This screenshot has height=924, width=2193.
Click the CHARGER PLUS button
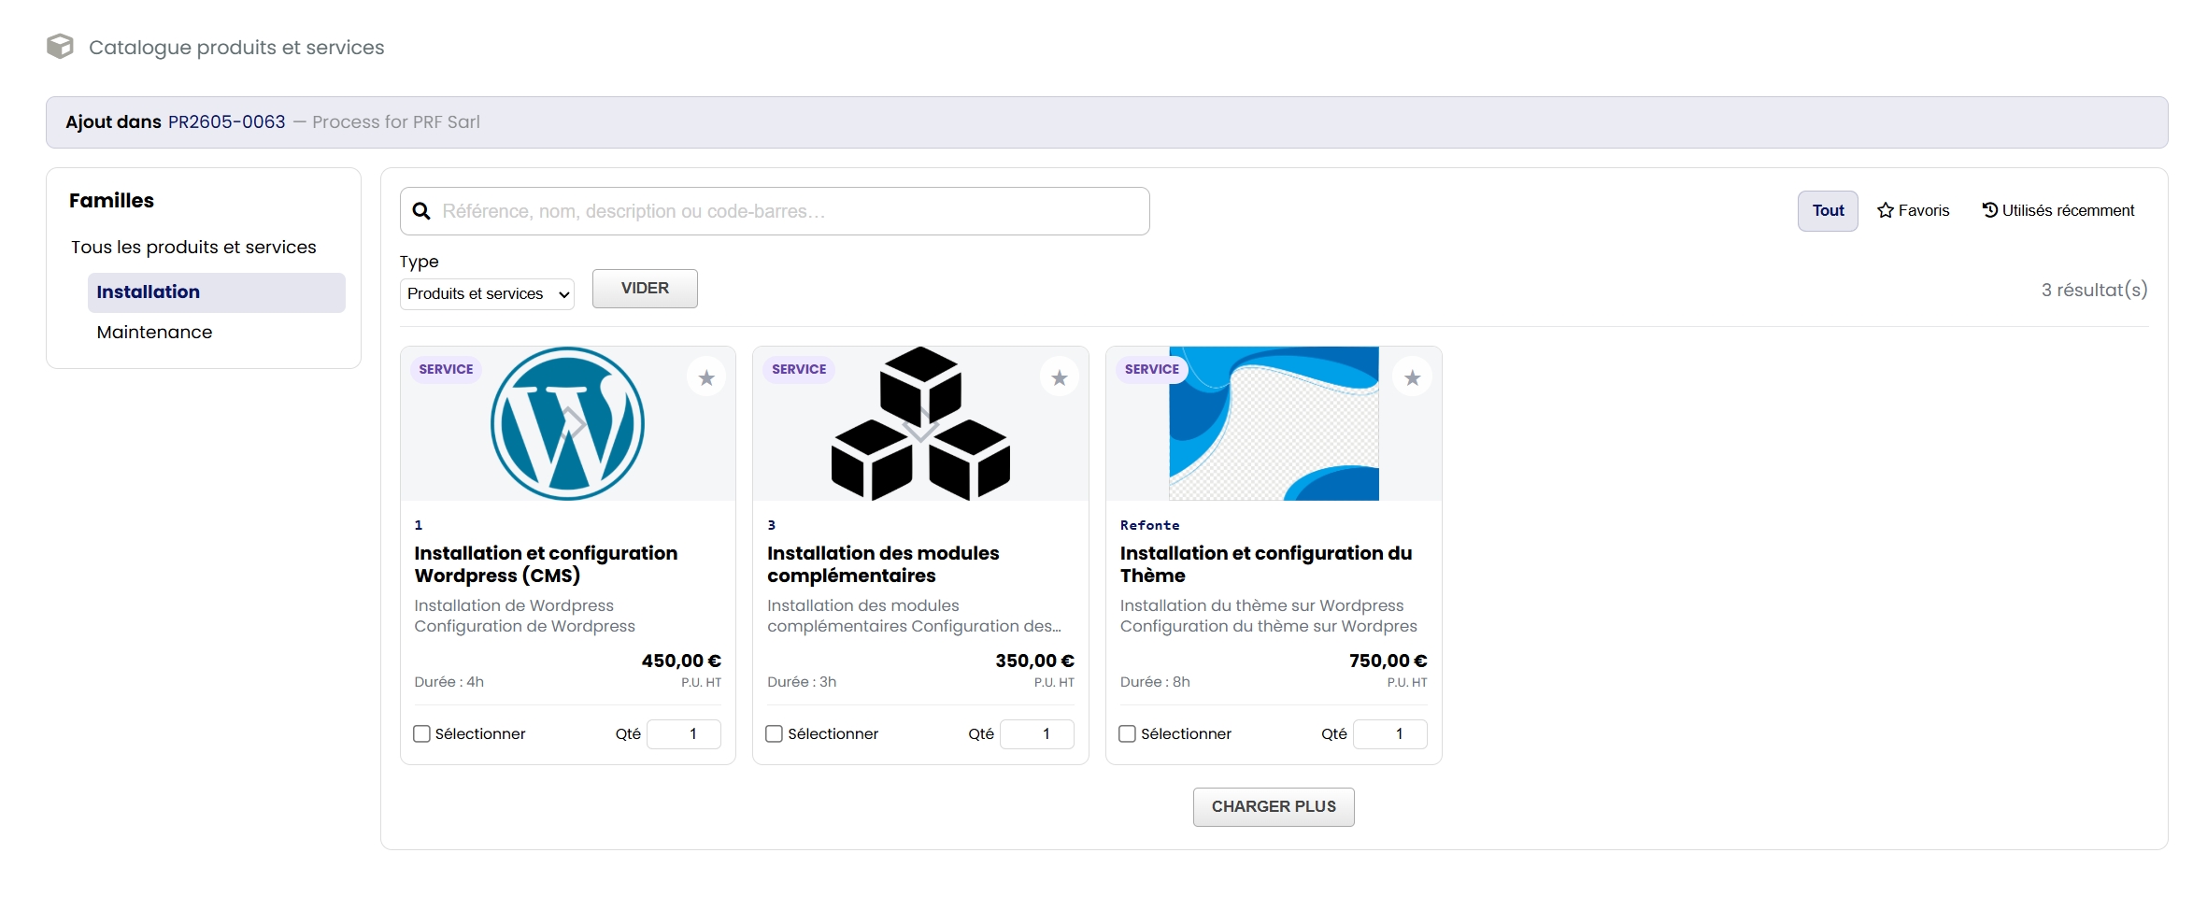click(x=1274, y=807)
